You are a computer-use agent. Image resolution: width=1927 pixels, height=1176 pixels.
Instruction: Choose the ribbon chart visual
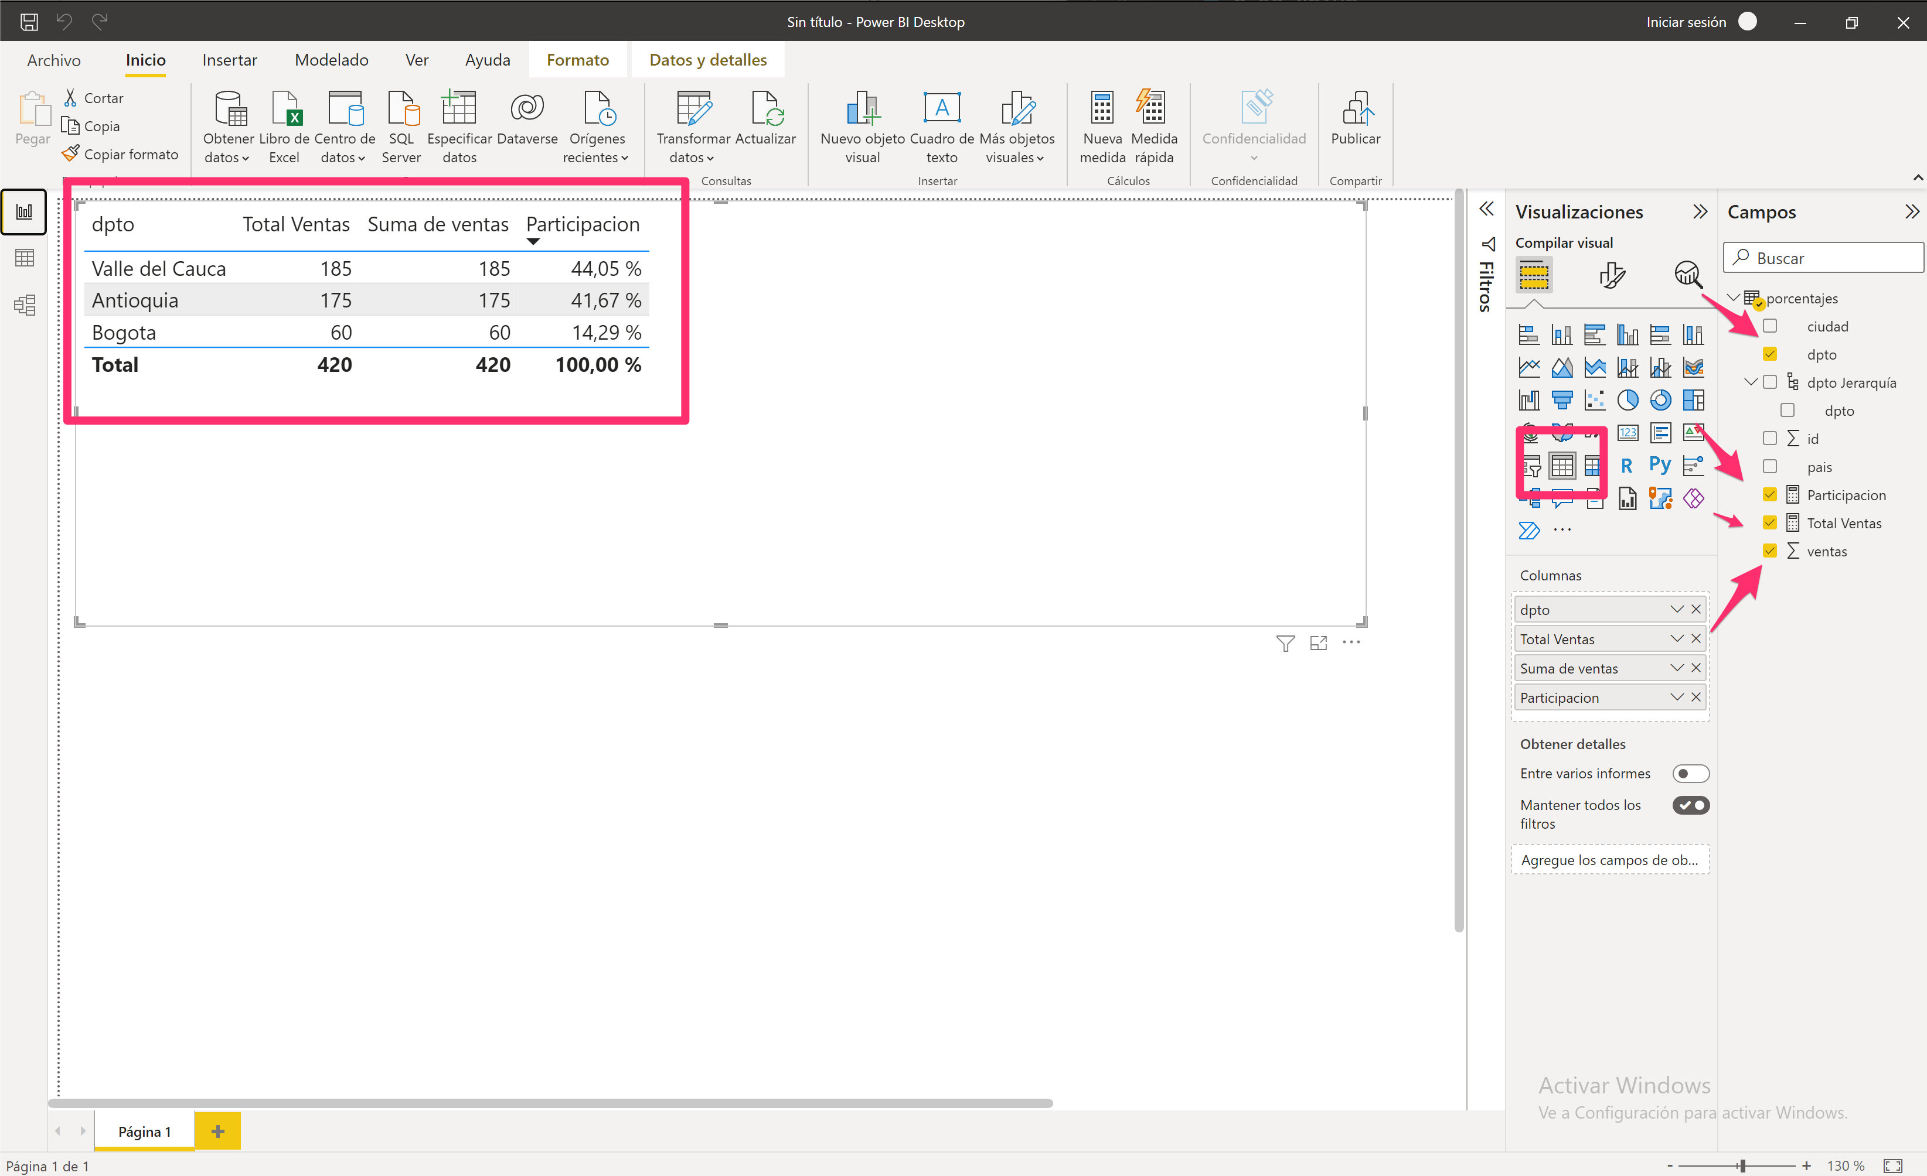point(1693,367)
